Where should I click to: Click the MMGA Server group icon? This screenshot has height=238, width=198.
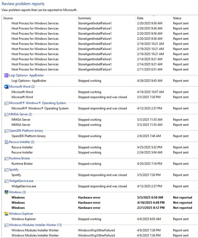tap(6, 115)
